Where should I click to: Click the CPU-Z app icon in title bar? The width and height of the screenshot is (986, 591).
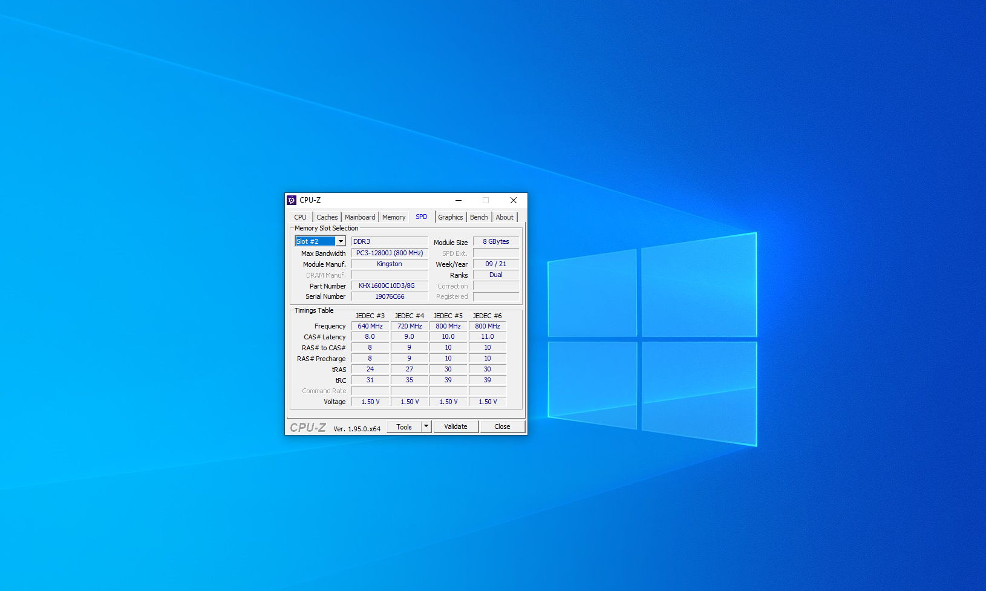tap(292, 200)
